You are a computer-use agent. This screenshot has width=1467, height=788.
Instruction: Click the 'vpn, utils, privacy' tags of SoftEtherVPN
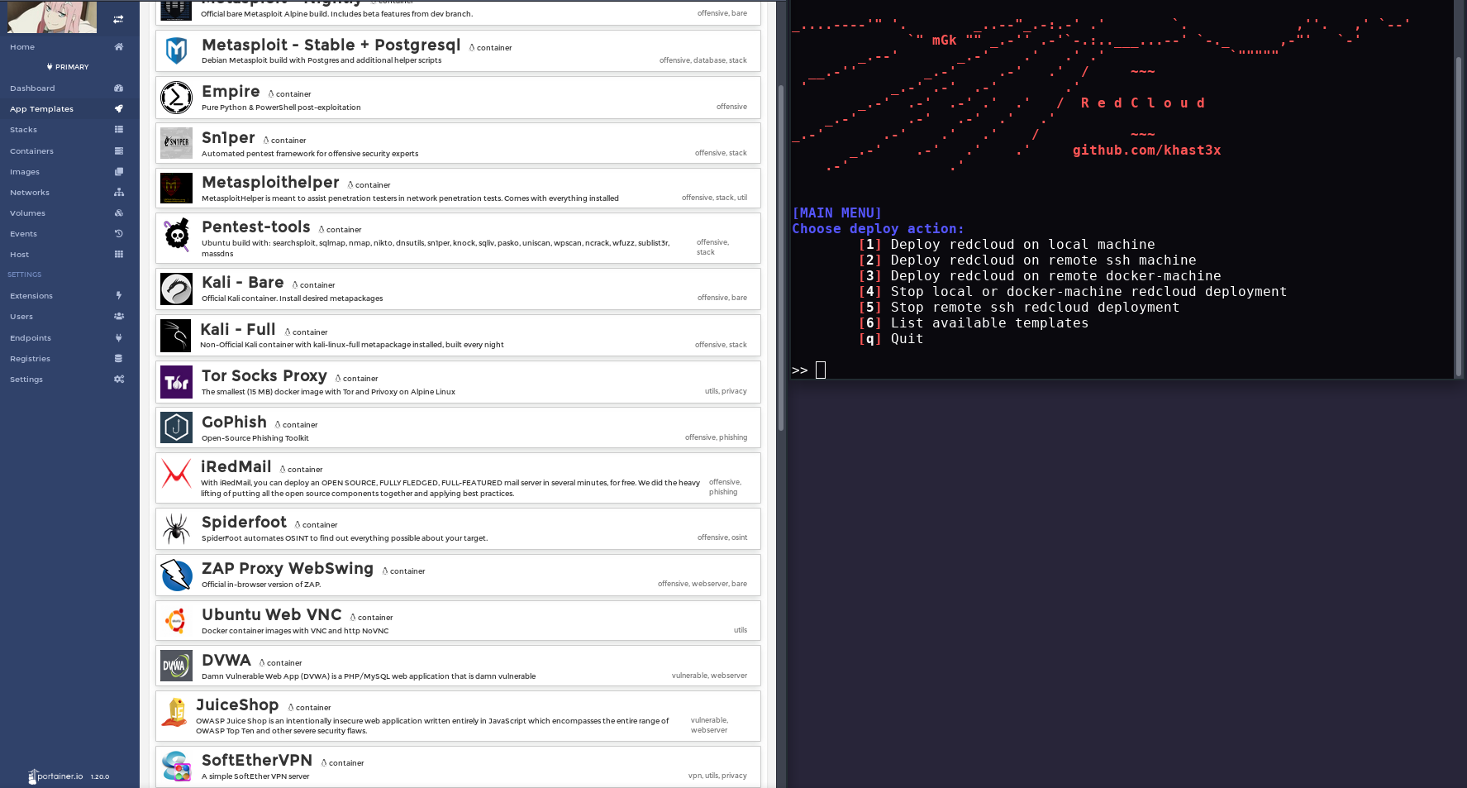(717, 776)
